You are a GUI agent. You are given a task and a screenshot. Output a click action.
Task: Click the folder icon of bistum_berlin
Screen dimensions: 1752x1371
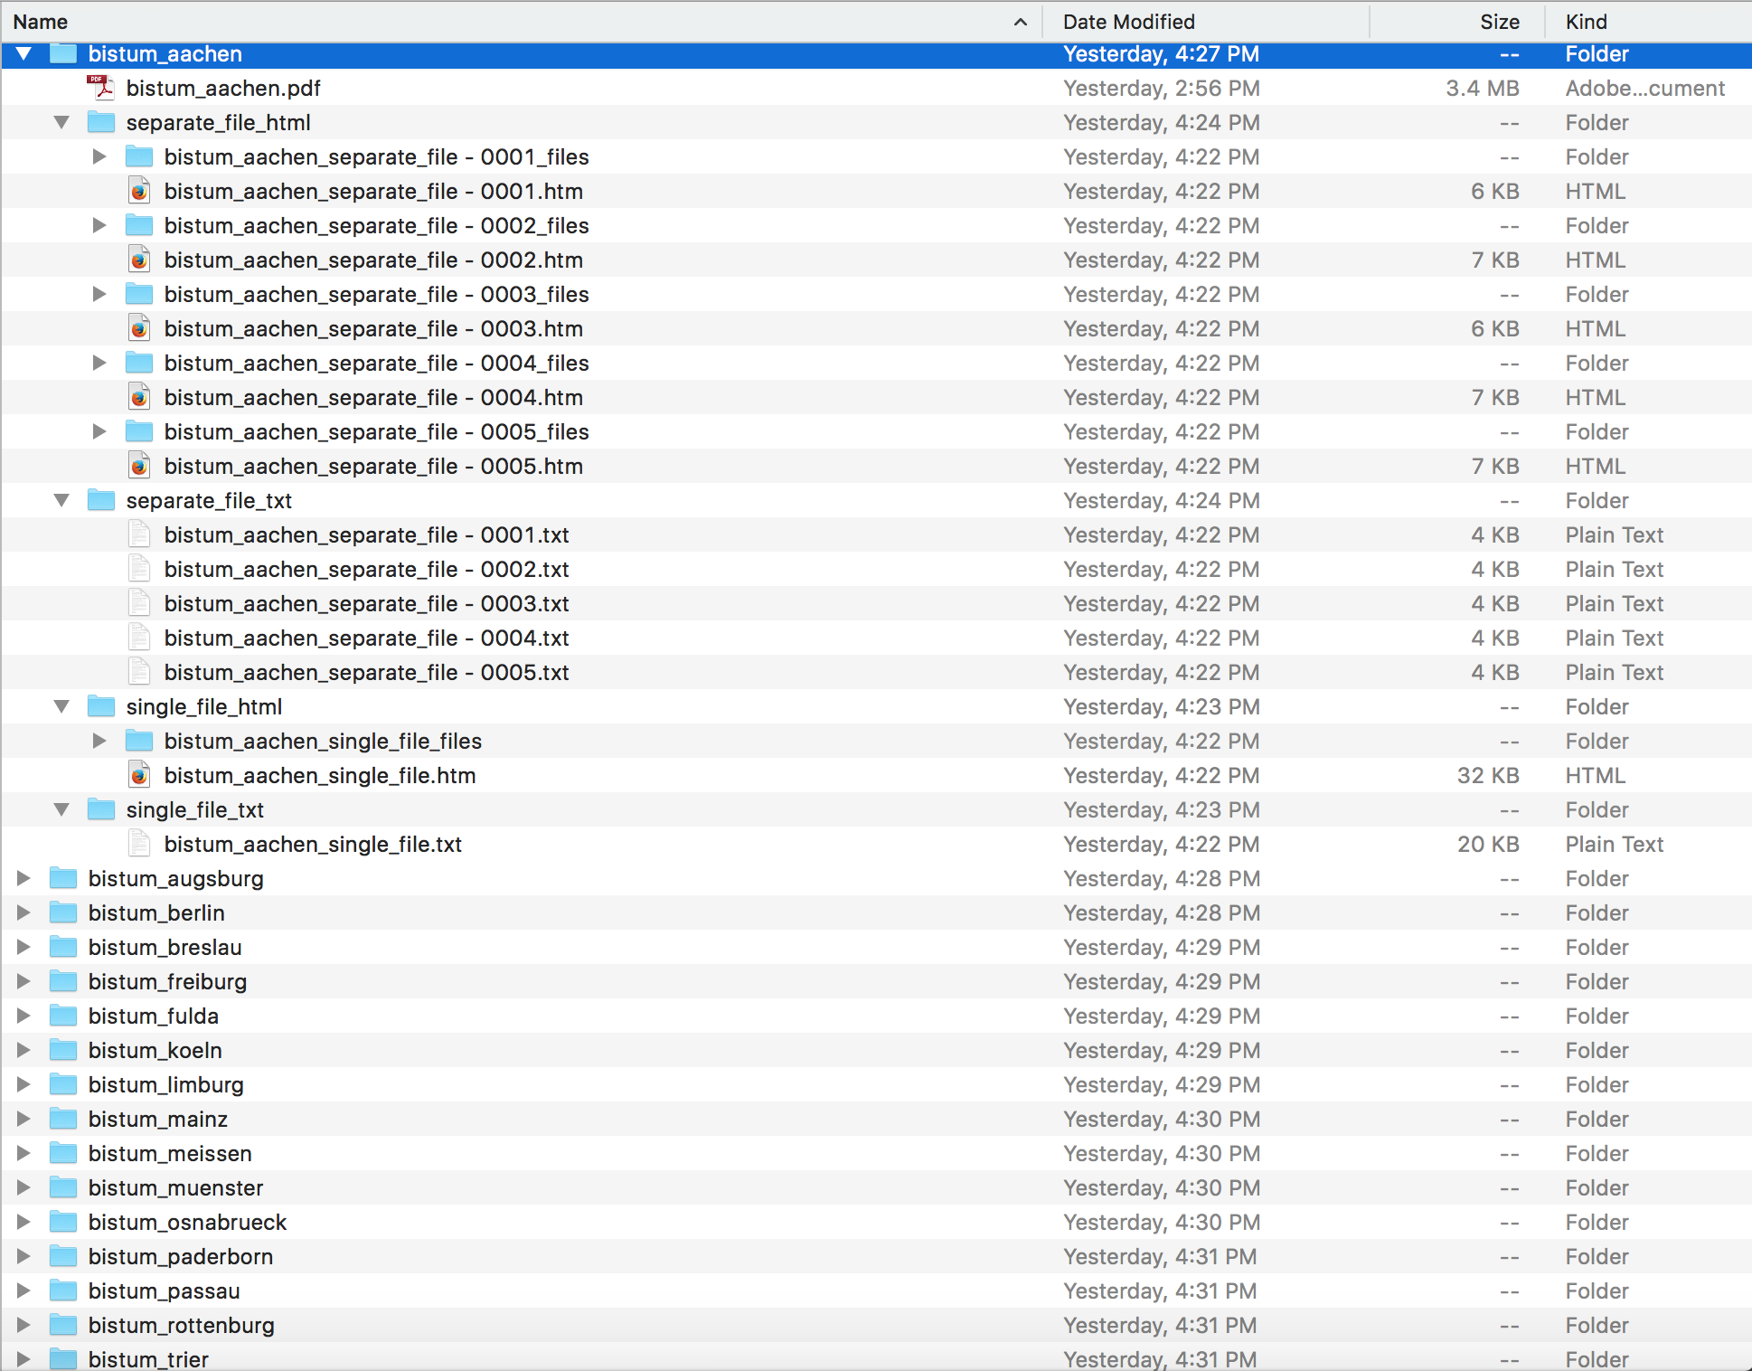(x=63, y=912)
